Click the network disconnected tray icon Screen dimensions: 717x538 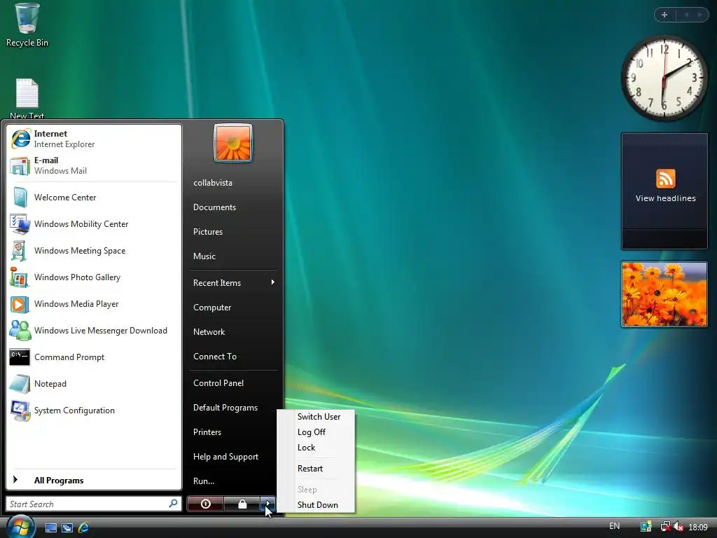click(x=666, y=527)
